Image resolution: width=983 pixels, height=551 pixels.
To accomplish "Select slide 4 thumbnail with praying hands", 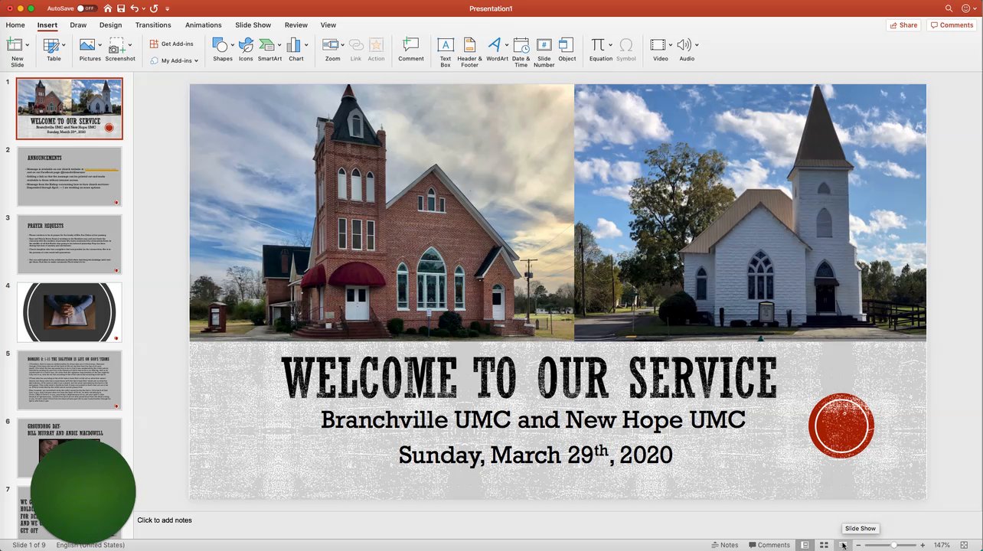I will click(69, 312).
